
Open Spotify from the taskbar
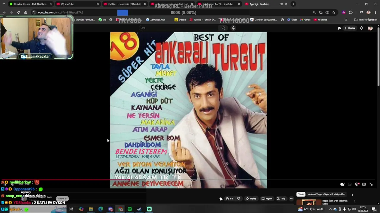click(x=130, y=209)
